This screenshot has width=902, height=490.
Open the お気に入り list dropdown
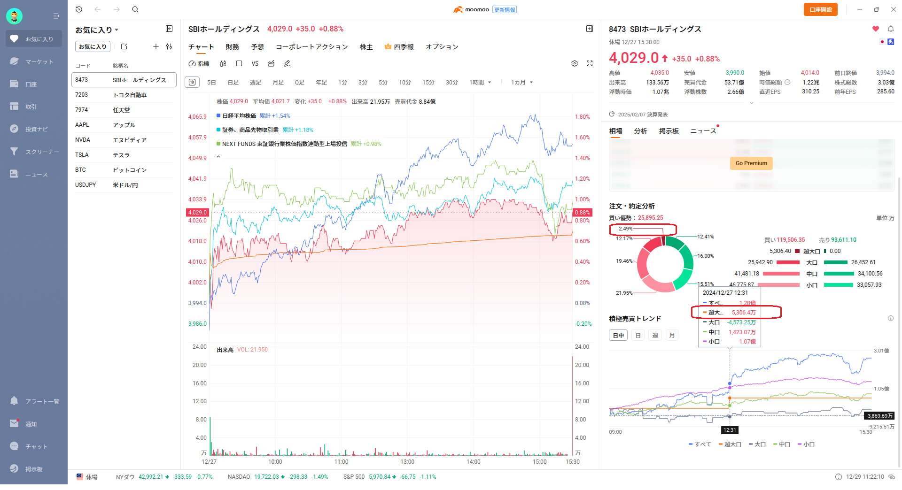click(x=97, y=30)
